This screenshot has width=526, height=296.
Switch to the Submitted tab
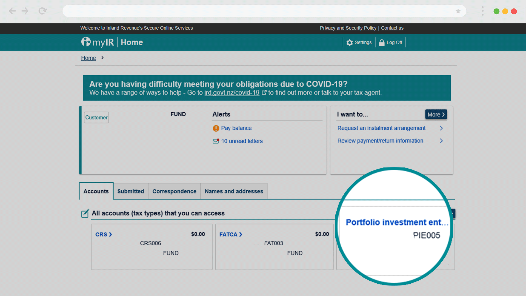point(131,191)
